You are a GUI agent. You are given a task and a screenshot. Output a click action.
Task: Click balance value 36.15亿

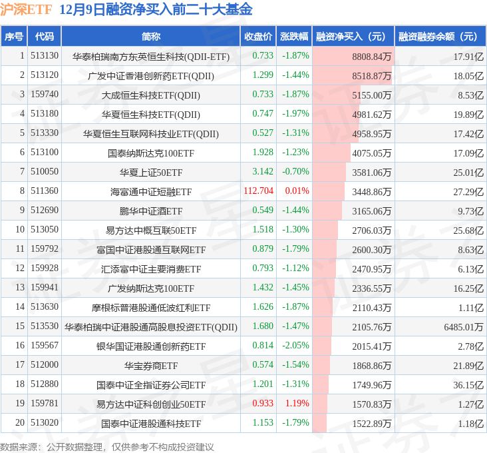click(x=468, y=384)
